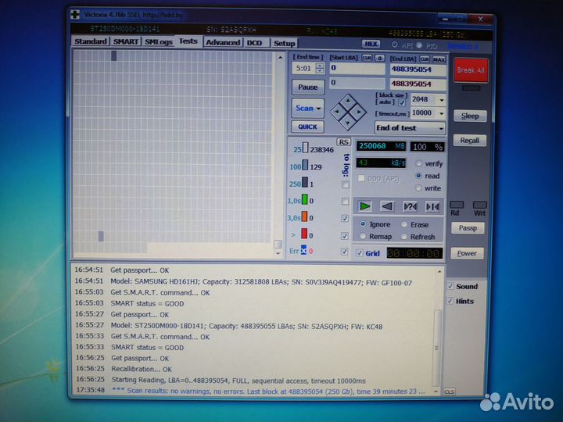Toggle the Grid checkbox
The image size is (563, 422).
tap(359, 253)
